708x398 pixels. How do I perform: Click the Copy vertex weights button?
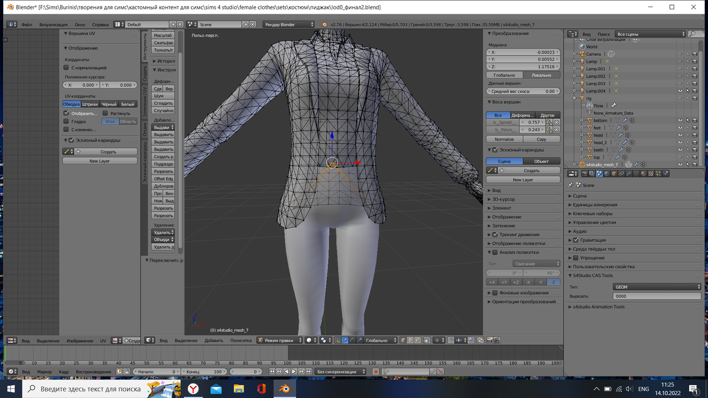click(x=542, y=139)
